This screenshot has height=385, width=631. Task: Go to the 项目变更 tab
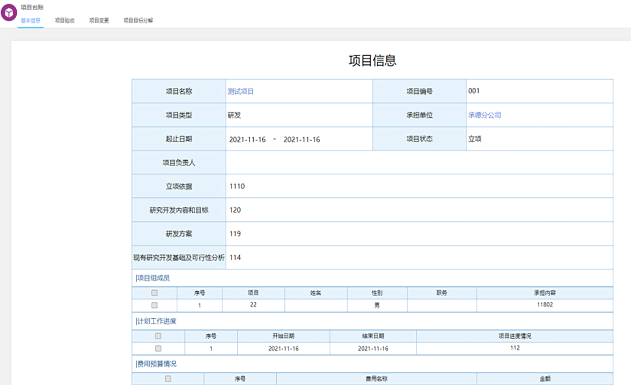tap(99, 21)
